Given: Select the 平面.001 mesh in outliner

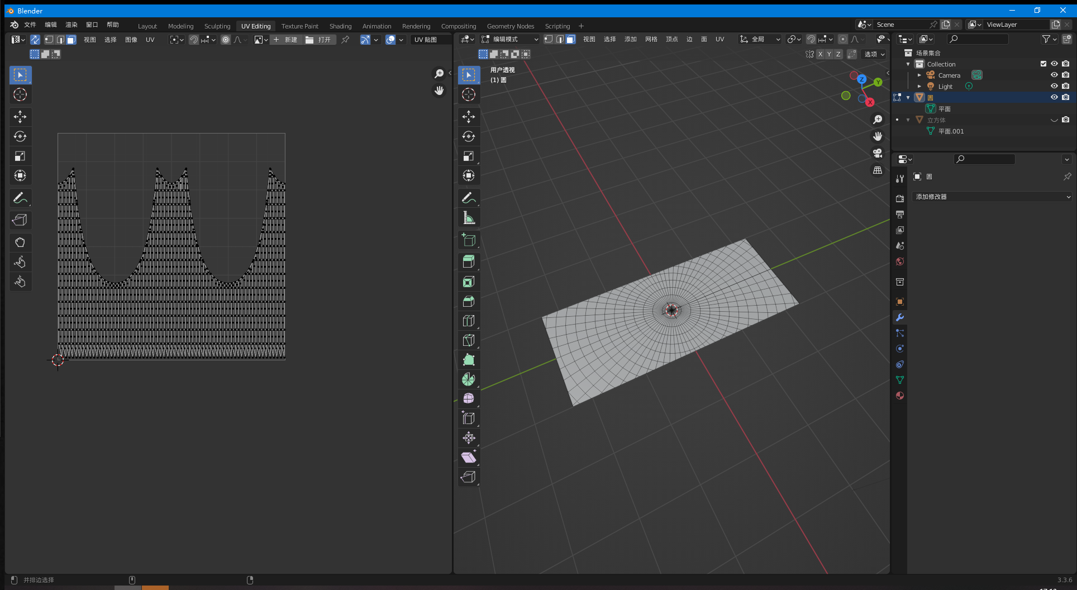Looking at the screenshot, I should pos(951,131).
